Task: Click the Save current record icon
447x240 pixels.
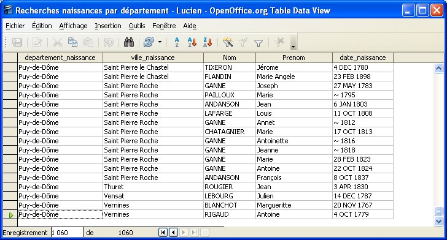Action: (17, 42)
